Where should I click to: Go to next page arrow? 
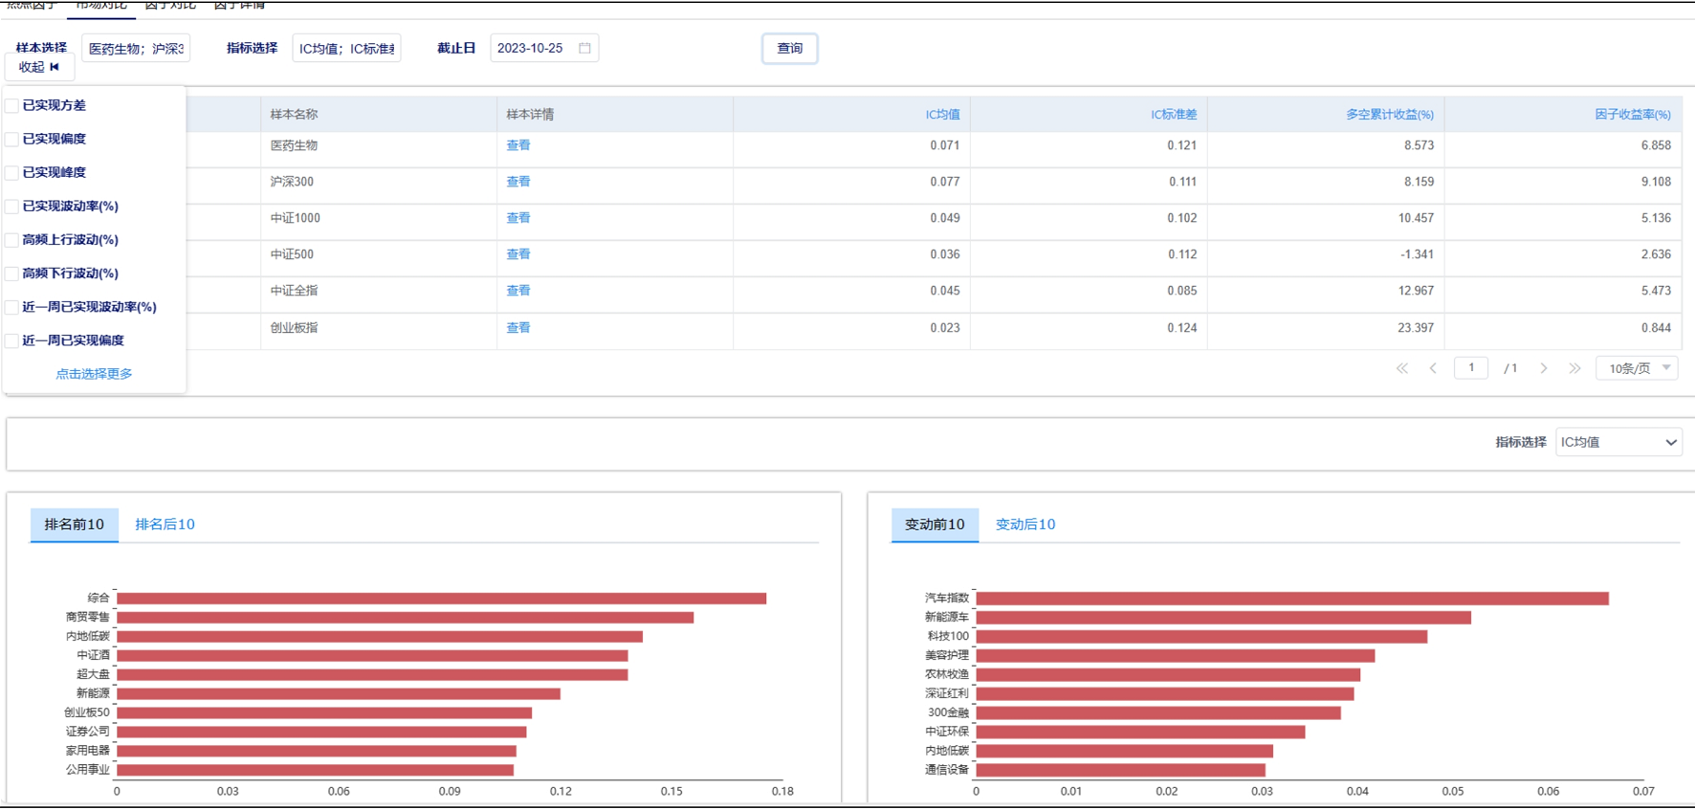pyautogui.click(x=1543, y=368)
